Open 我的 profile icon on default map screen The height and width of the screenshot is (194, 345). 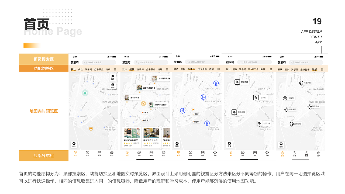pyautogui.click(x=112, y=154)
